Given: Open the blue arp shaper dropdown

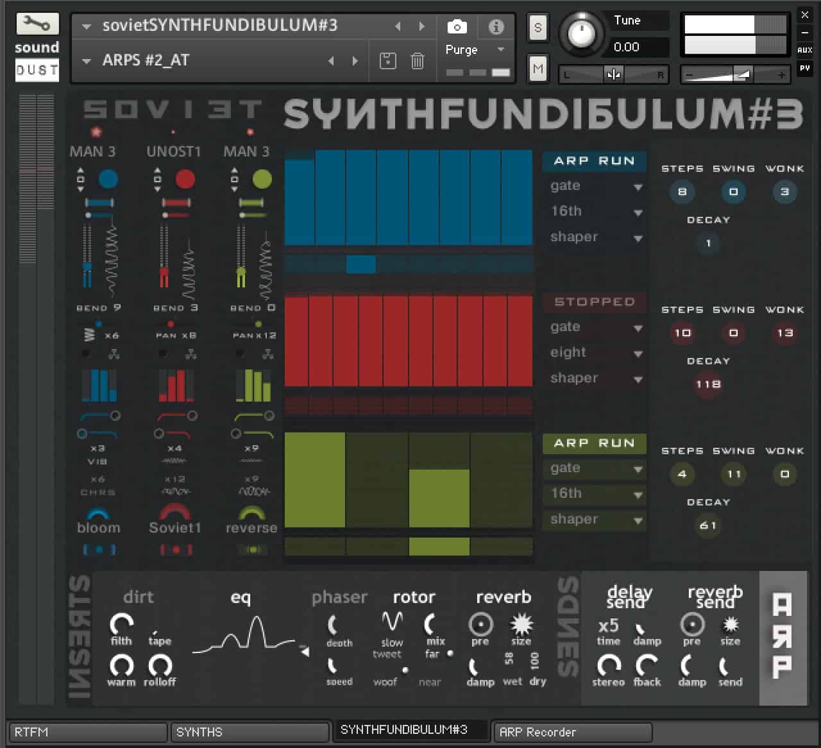Looking at the screenshot, I should tap(594, 237).
